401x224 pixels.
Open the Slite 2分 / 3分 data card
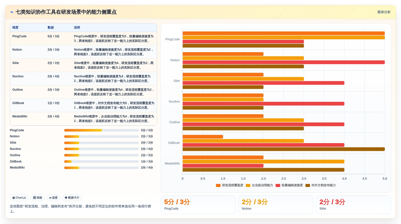pos(354,205)
